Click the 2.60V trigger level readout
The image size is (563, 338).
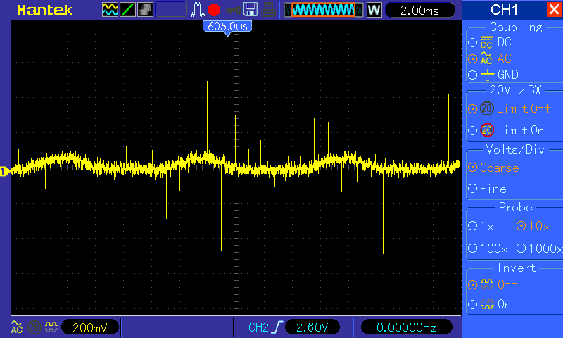312,327
